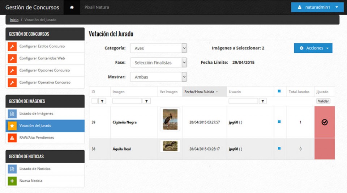Click wrench icon for Configurar Operativa Concurso
The height and width of the screenshot is (193, 347).
(x=12, y=83)
